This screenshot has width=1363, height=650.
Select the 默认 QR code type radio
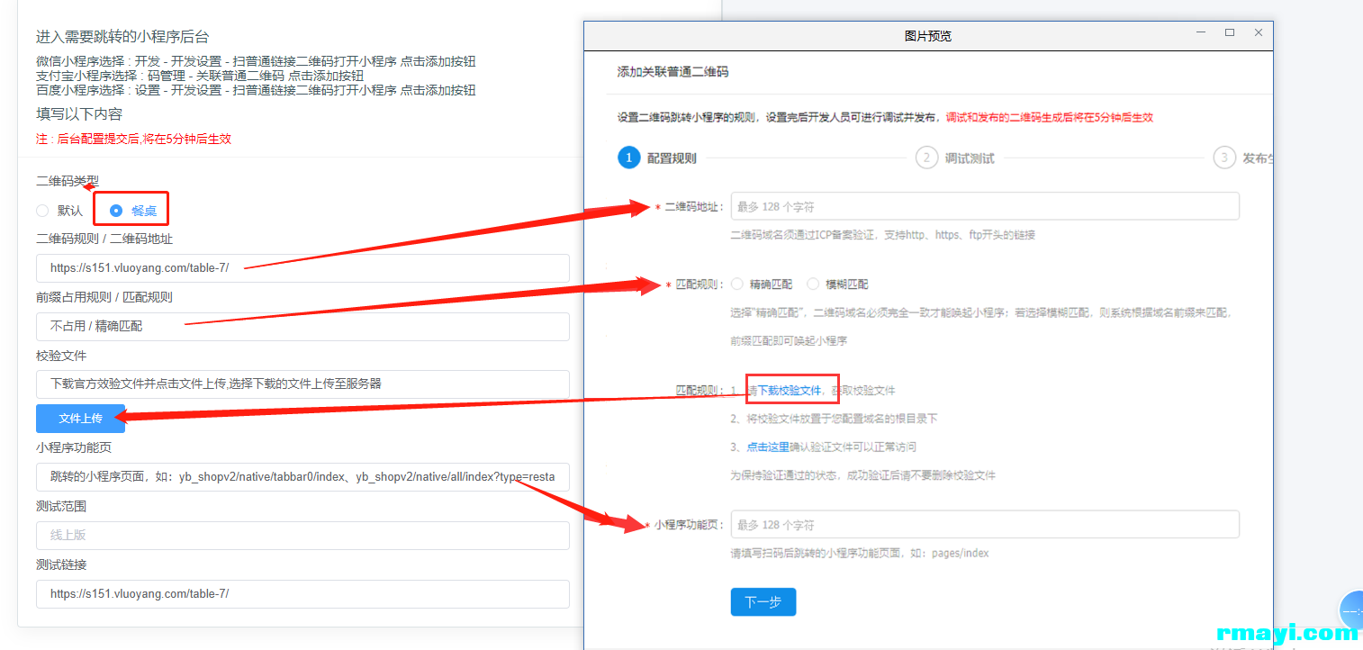click(42, 211)
